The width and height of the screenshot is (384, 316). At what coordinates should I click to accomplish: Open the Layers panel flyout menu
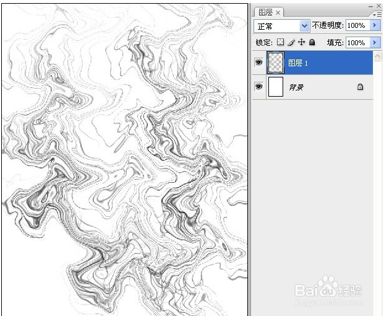pos(377,15)
